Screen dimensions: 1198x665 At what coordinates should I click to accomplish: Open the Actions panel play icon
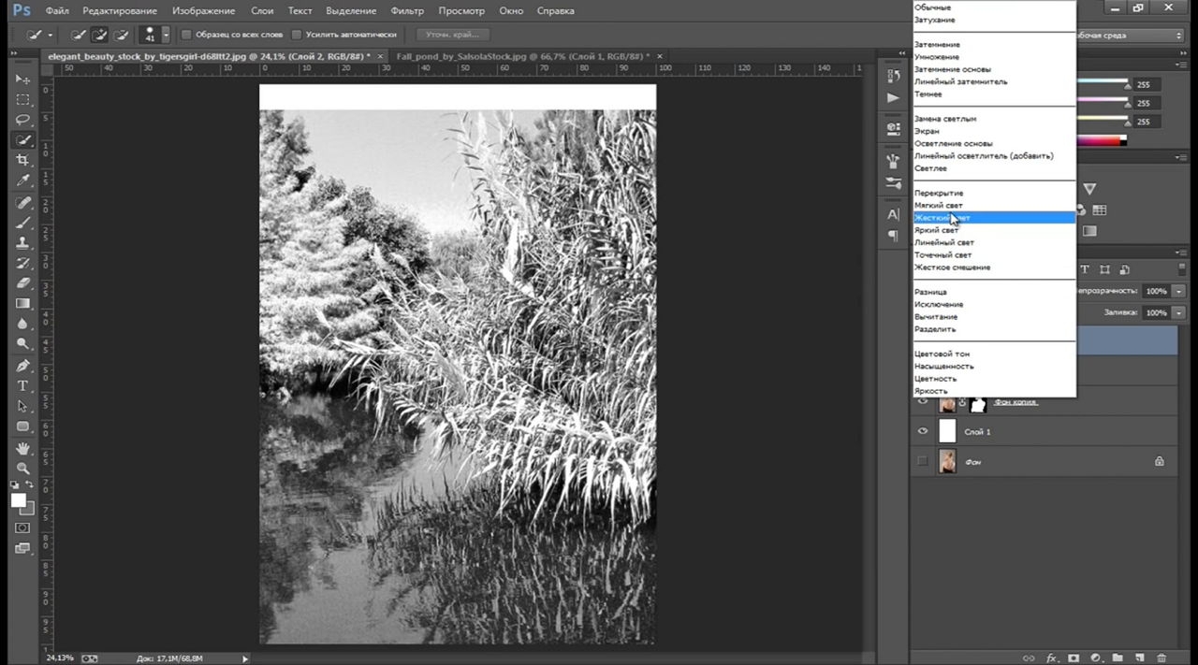click(893, 98)
